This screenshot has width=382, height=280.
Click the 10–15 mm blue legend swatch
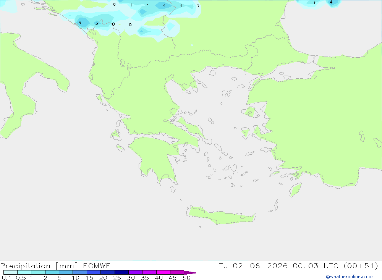(x=80, y=272)
